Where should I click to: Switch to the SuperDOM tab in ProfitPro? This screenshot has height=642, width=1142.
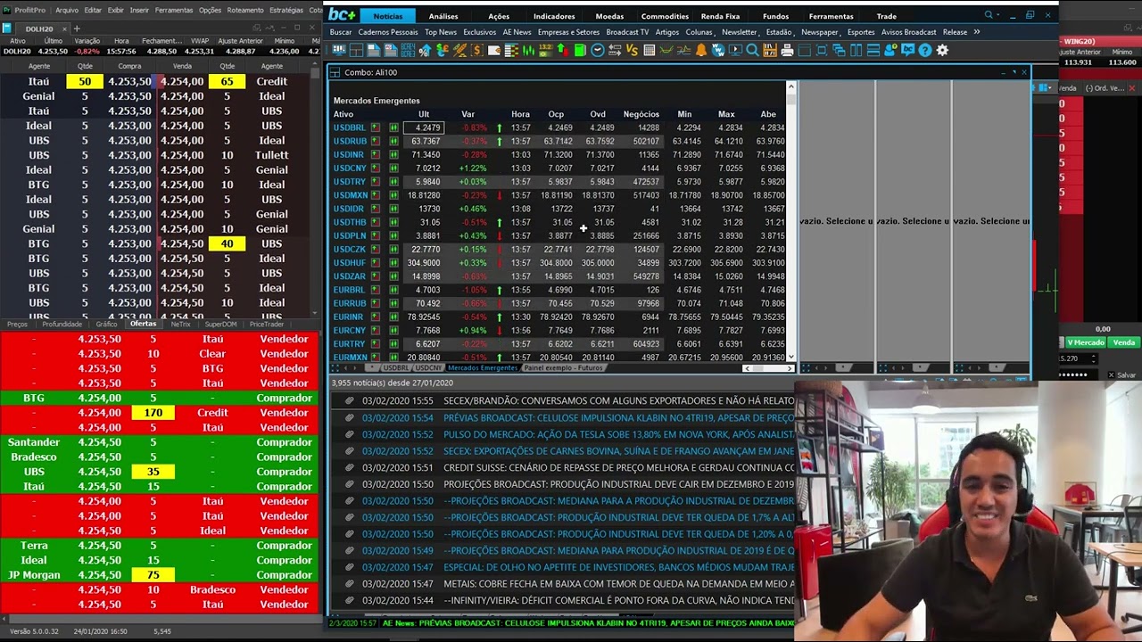pyautogui.click(x=222, y=325)
